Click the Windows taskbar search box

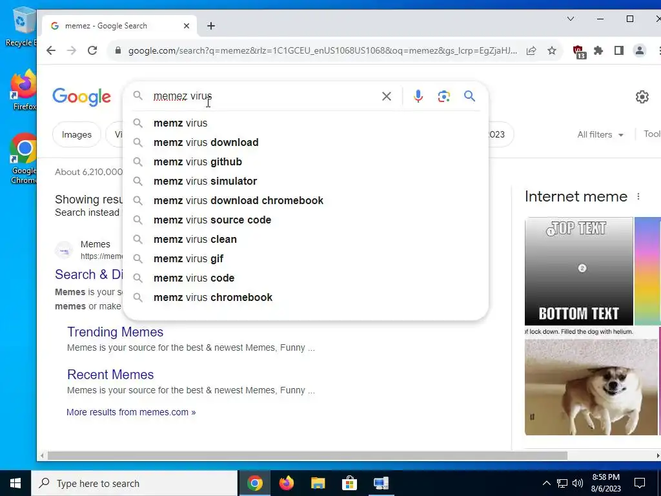(134, 483)
